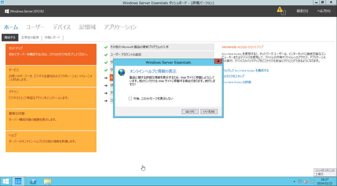337x186 pixels.
Task: Switch to the デバイス tab
Action: (x=62, y=27)
